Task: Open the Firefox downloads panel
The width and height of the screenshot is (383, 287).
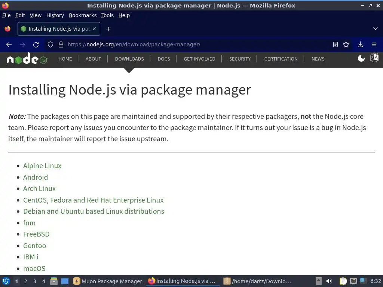Action: [360, 44]
